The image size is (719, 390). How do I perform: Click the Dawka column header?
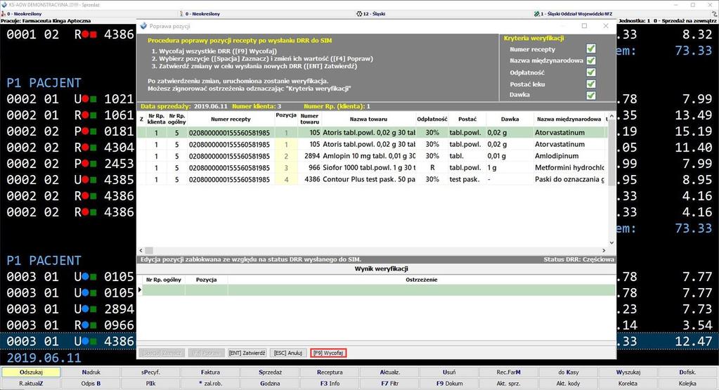tap(510, 119)
